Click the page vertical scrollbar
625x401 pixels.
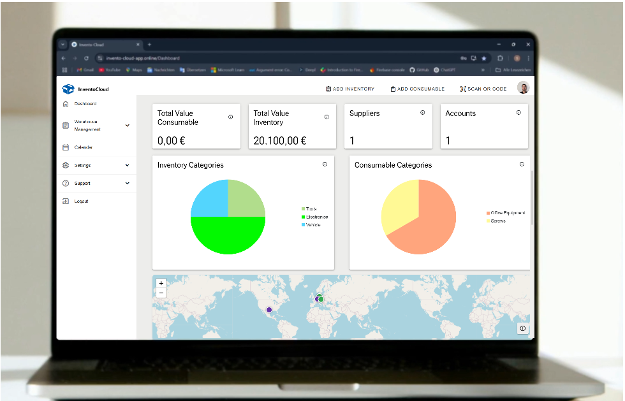click(532, 198)
